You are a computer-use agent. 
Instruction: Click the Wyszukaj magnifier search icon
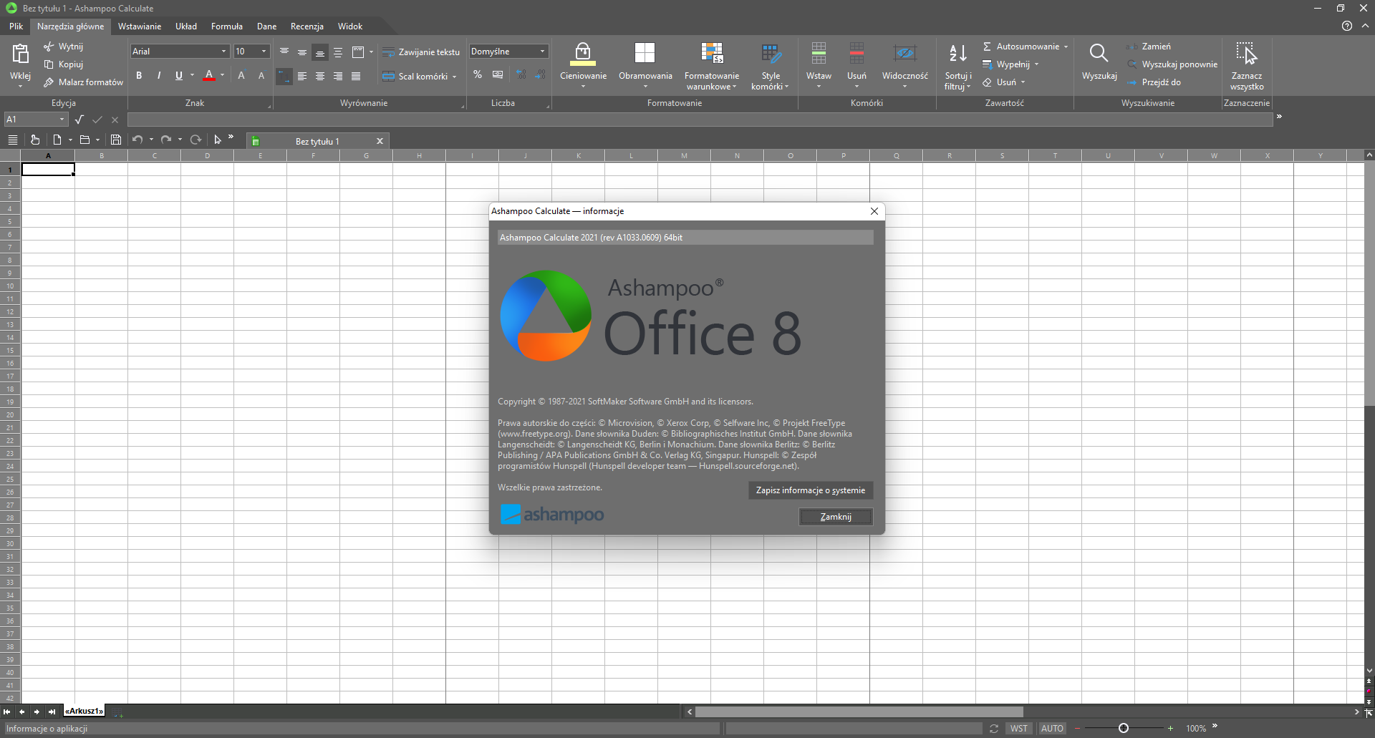coord(1099,53)
